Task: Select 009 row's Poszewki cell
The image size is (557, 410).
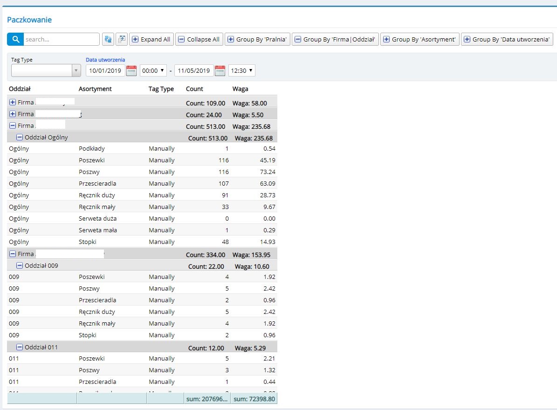Action: 92,277
